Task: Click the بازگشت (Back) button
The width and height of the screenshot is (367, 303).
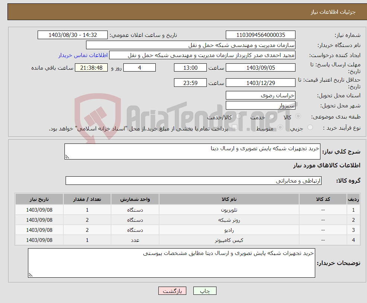Action: pyautogui.click(x=172, y=291)
